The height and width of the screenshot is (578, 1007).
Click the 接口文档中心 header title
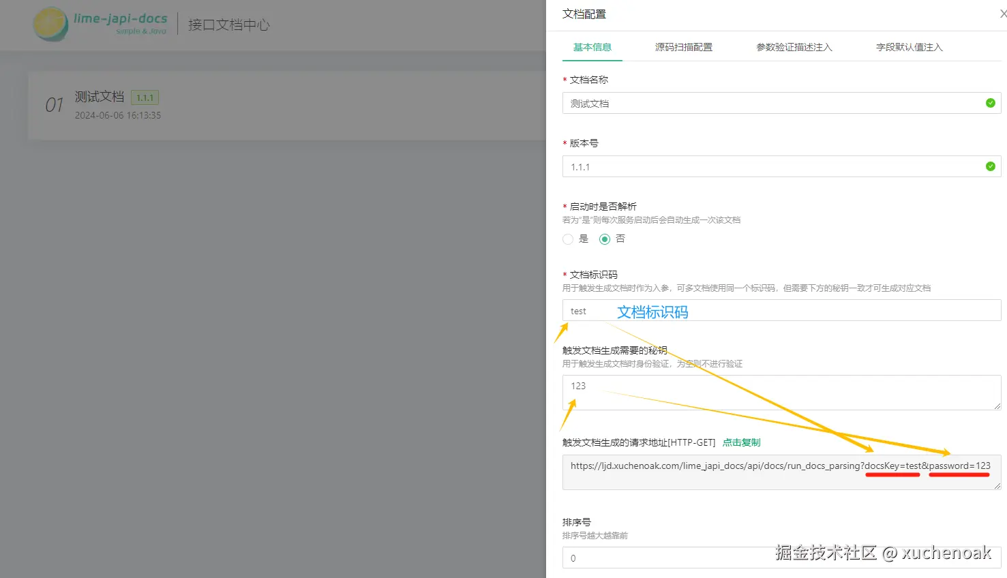229,25
